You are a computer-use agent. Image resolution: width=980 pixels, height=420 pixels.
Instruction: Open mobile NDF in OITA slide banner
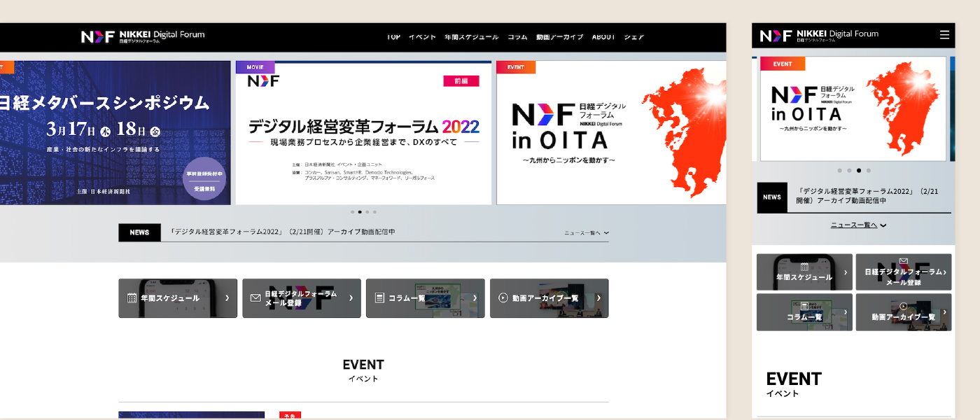pyautogui.click(x=853, y=109)
